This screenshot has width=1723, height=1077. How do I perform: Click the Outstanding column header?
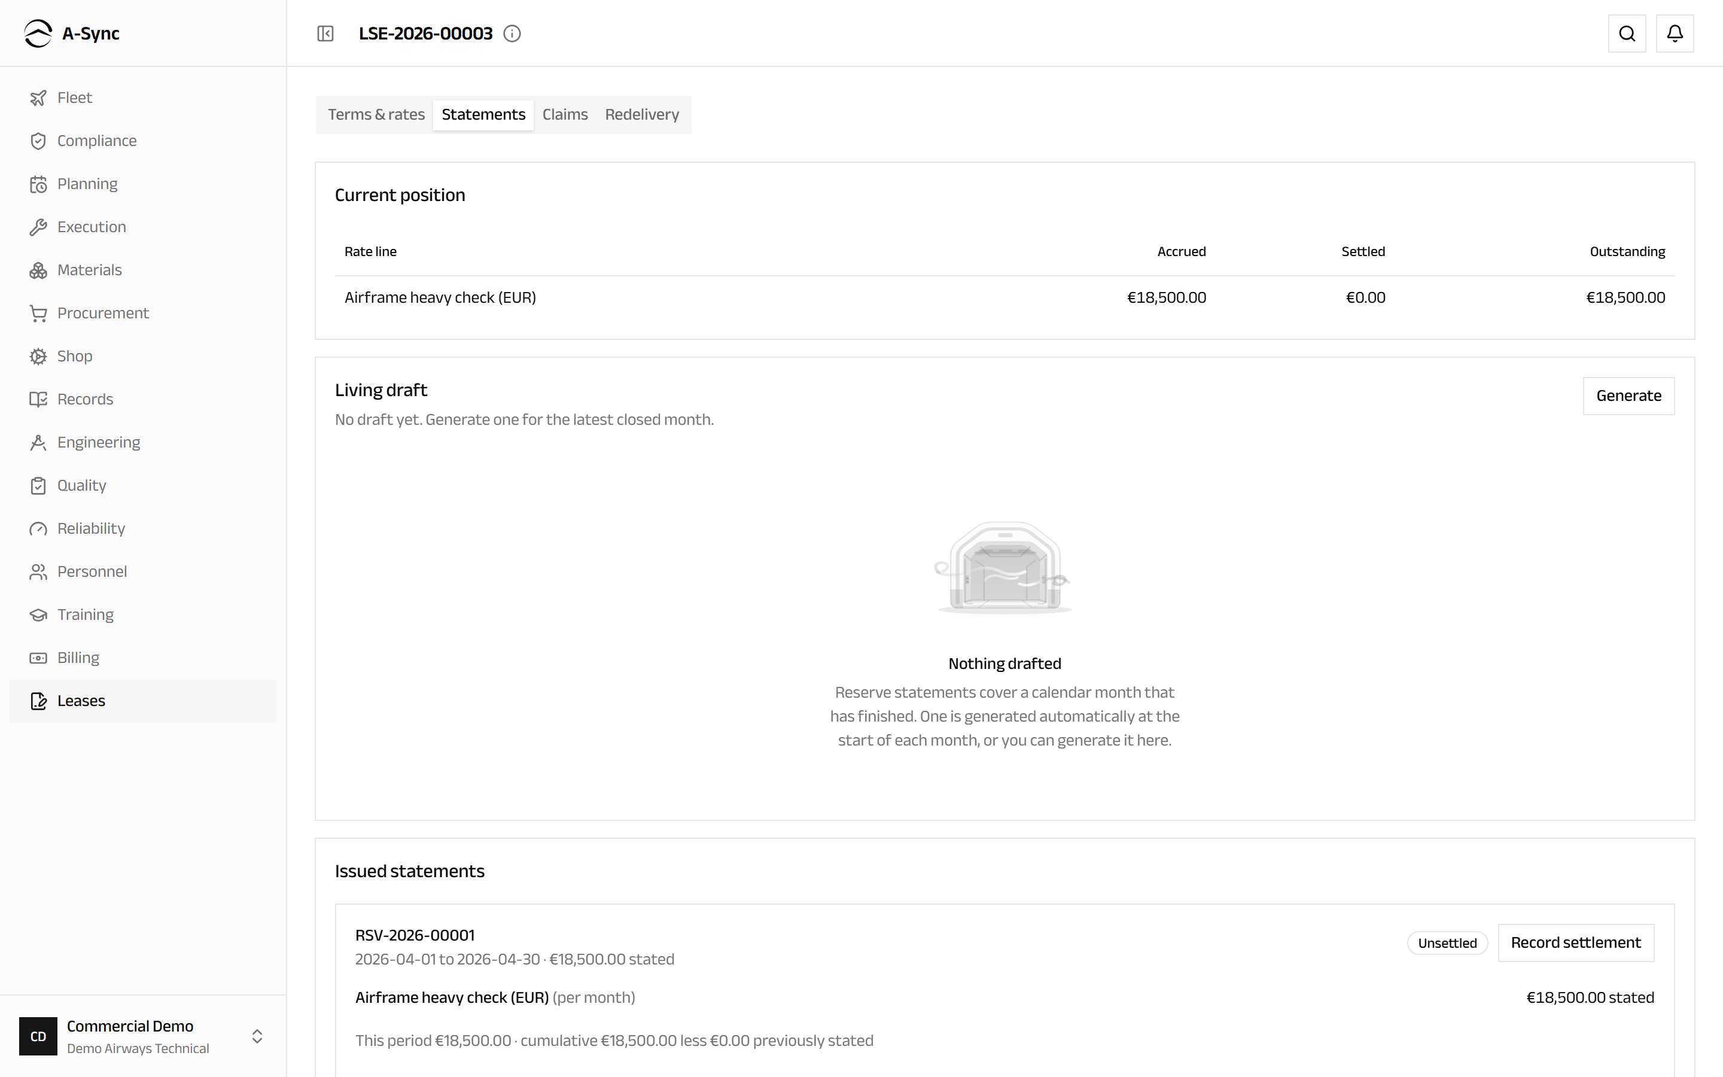point(1627,251)
